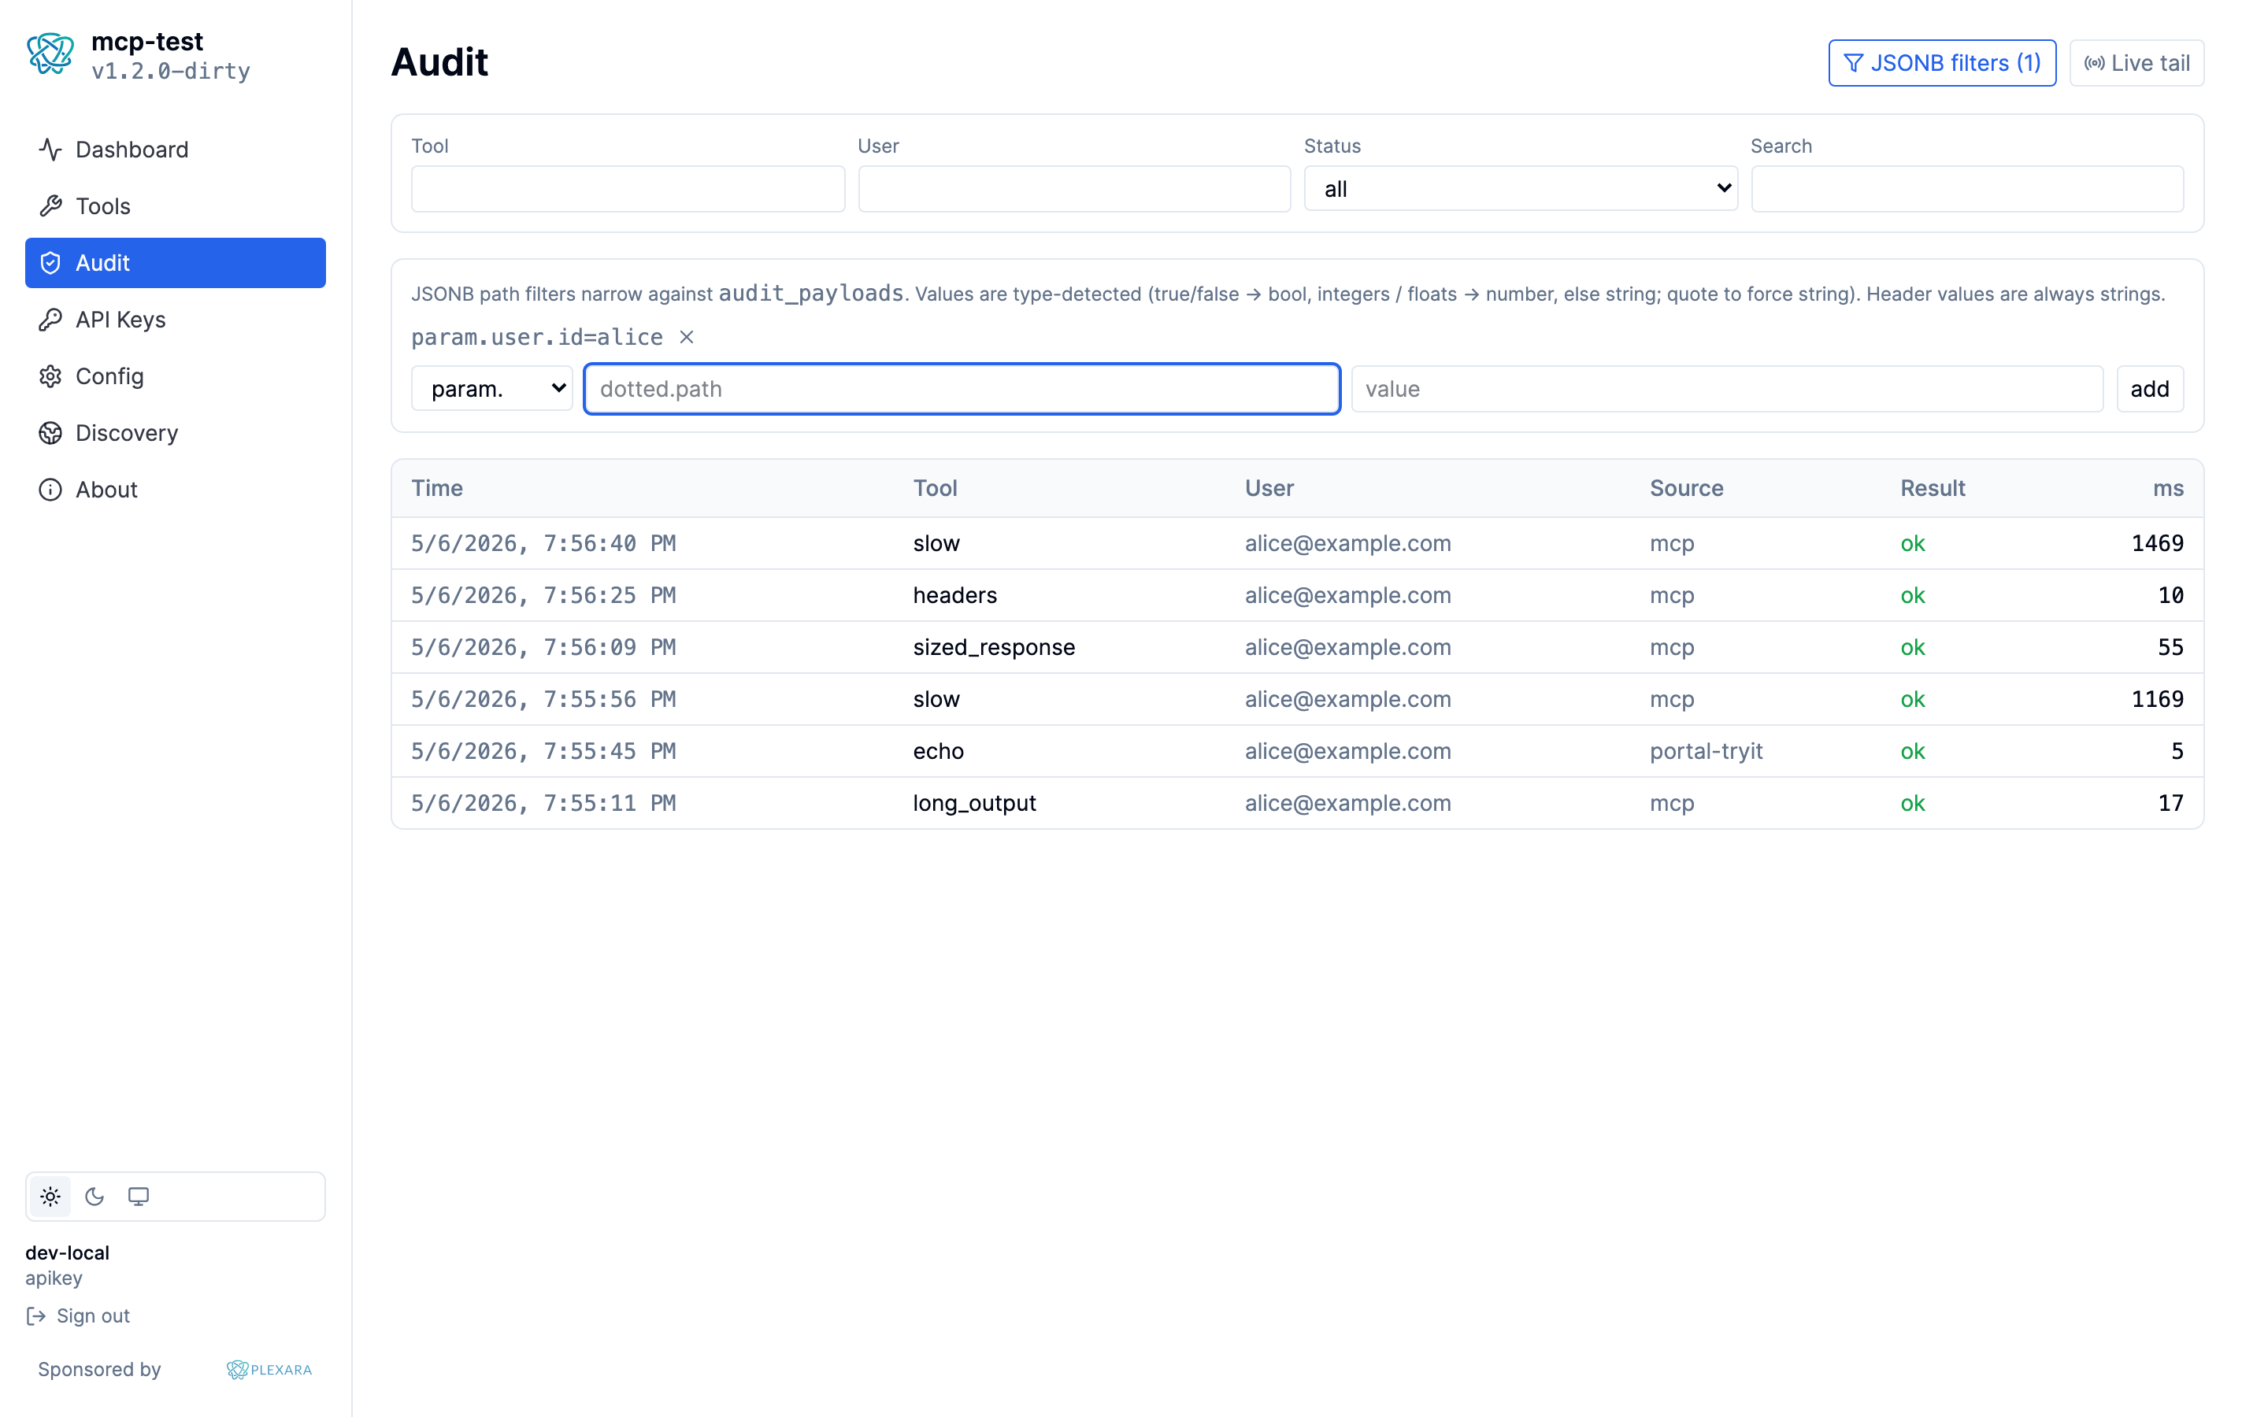Navigate to Discovery
The height and width of the screenshot is (1417, 2268).
[176, 433]
